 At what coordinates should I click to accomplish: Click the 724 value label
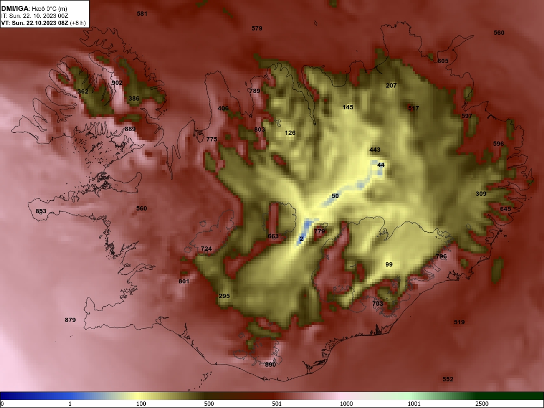[206, 249]
